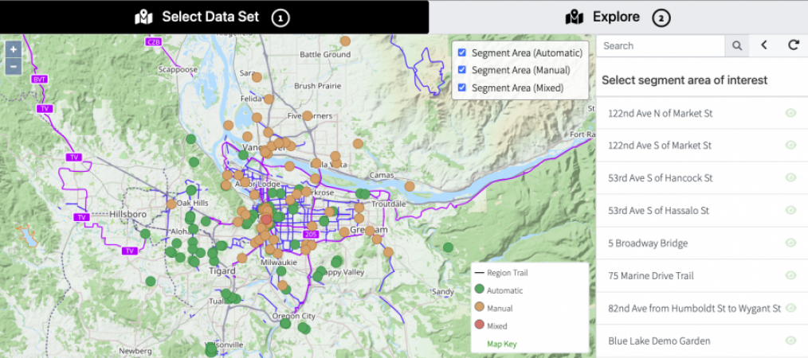The height and width of the screenshot is (358, 808).
Task: Click the Interstate 205 highway shield
Action: click(311, 235)
